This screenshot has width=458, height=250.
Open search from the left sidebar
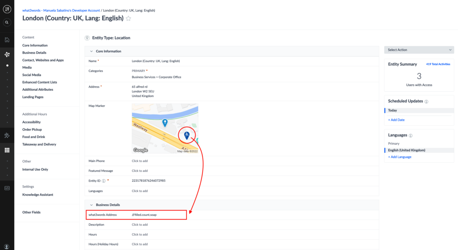coord(7,22)
